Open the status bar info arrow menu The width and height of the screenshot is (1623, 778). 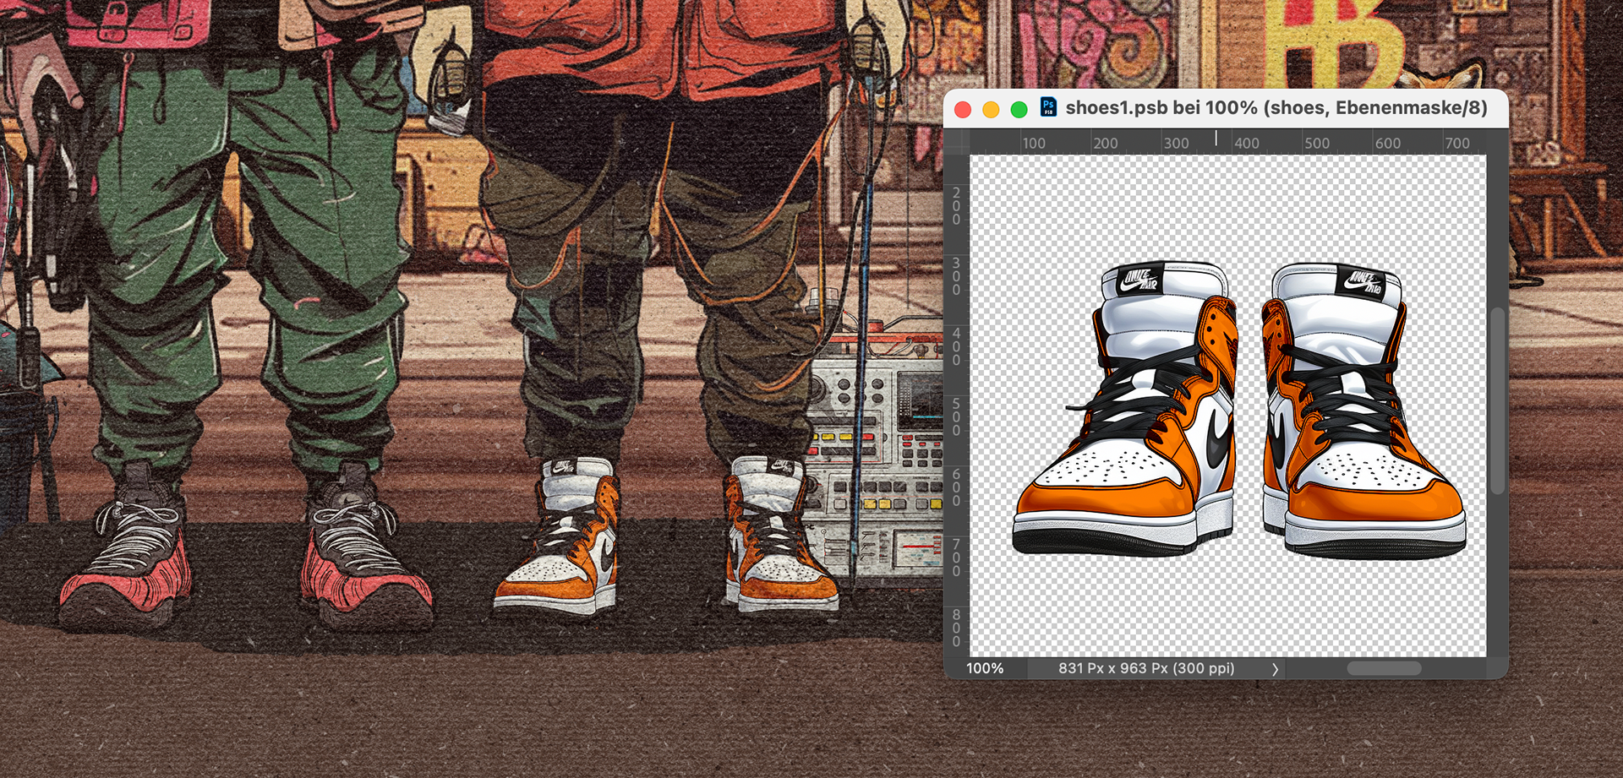click(1275, 668)
